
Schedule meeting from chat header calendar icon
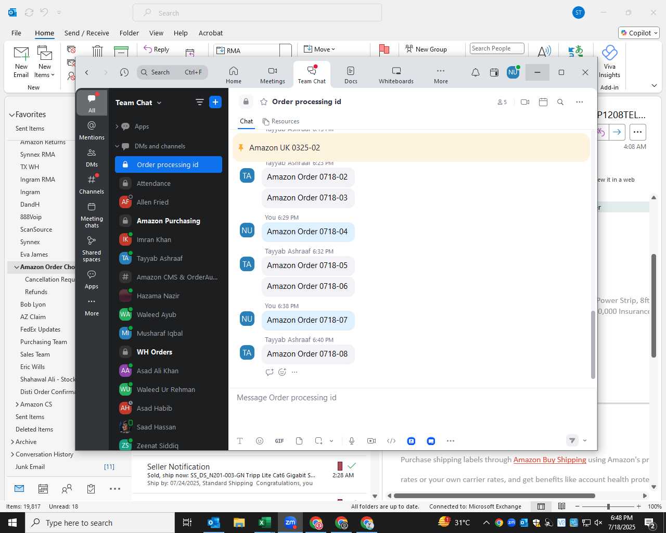(543, 102)
